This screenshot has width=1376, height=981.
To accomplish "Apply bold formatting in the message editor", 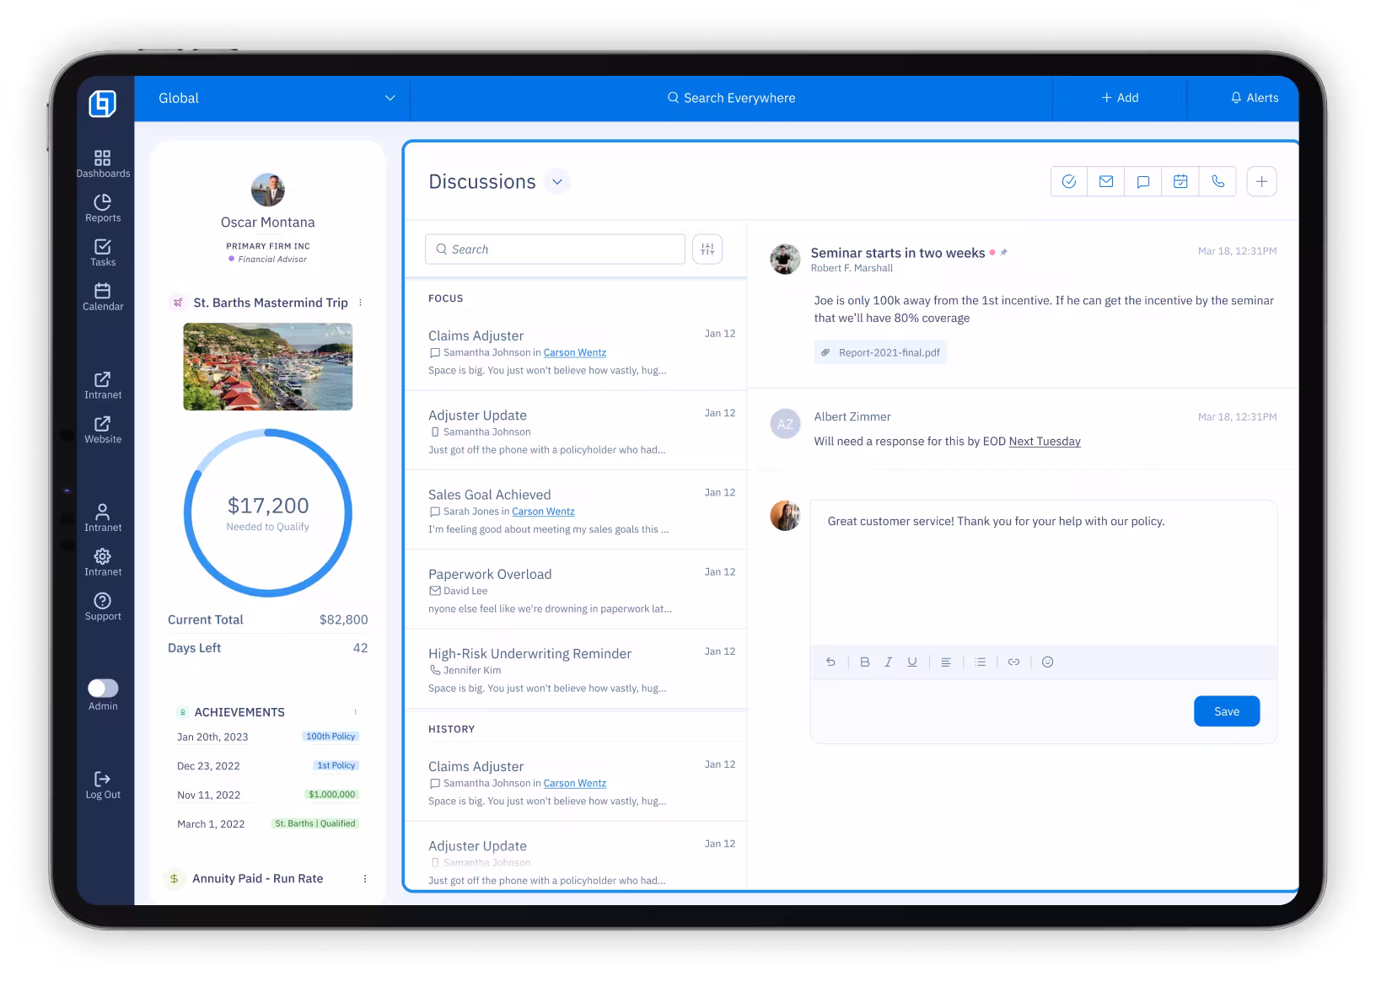I will coord(864,662).
